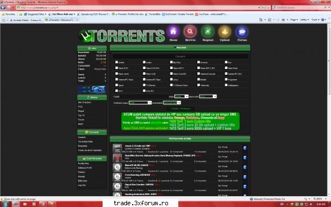Open the Browse magnifier icon
This screenshot has height=207, width=331.
pos(190,32)
